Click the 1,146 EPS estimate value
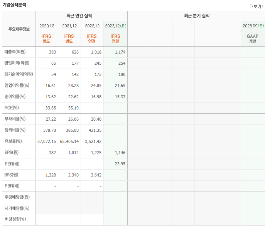This screenshot has height=227, width=265. coord(120,153)
